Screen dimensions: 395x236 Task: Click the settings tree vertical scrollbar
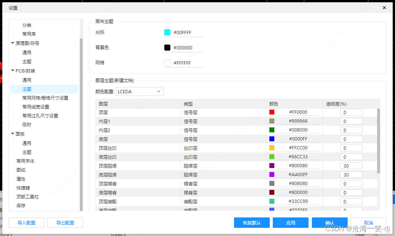(x=81, y=125)
